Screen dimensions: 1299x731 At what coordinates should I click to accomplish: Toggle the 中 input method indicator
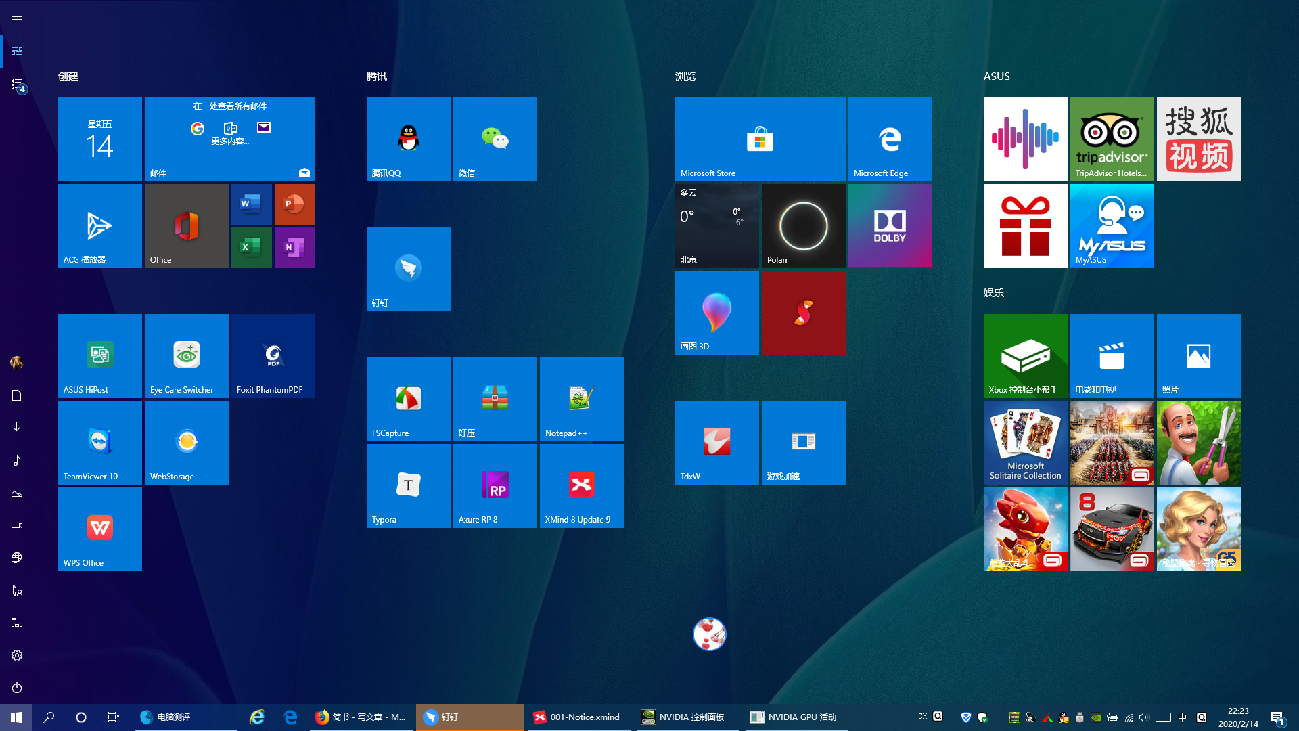point(1182,717)
